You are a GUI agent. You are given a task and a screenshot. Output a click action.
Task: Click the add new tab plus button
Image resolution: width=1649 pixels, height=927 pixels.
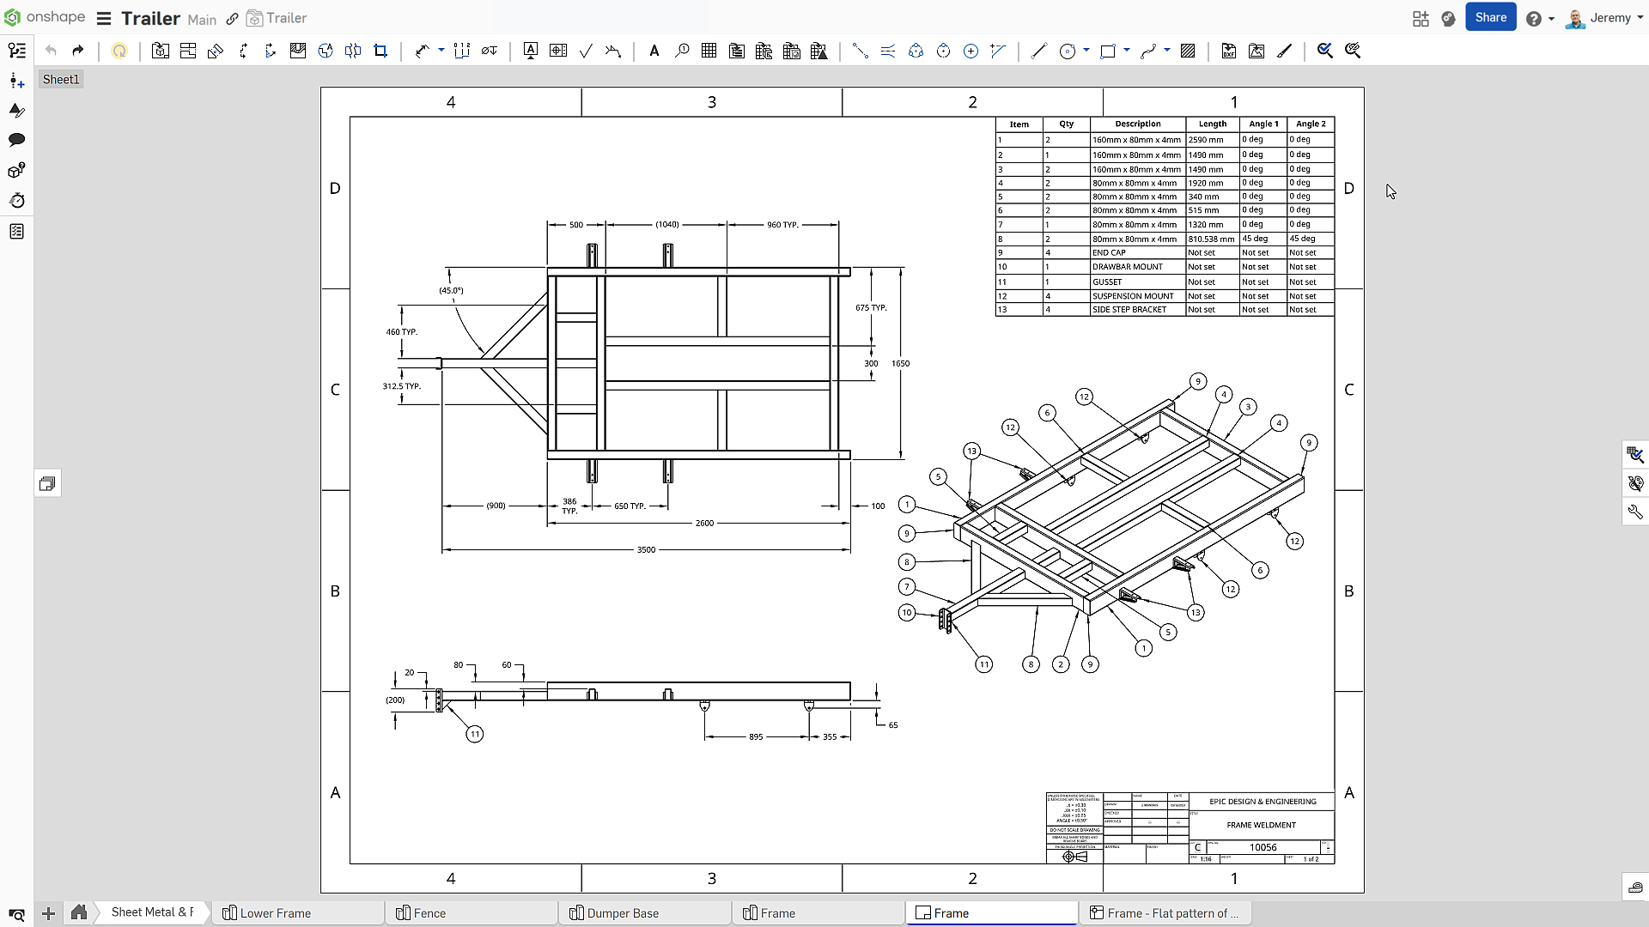click(49, 913)
